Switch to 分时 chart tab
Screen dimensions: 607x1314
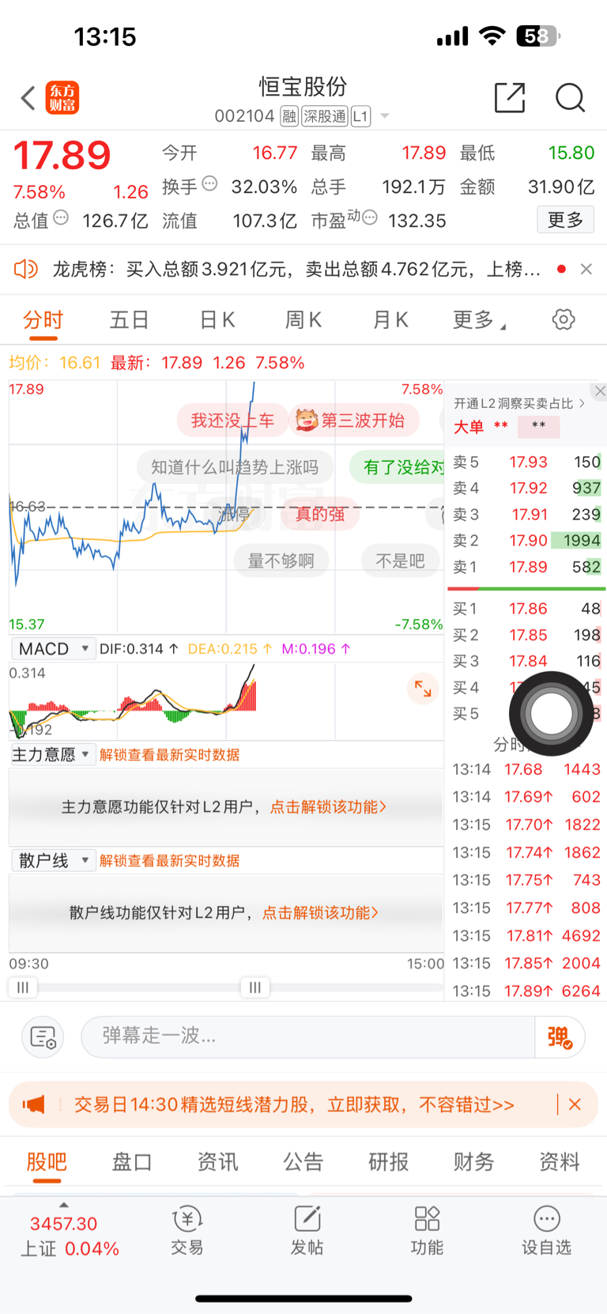pyautogui.click(x=43, y=320)
